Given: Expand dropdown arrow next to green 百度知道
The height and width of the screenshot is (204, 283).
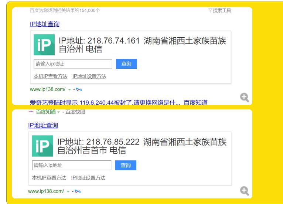Looking at the screenshot, I should (x=58, y=112).
